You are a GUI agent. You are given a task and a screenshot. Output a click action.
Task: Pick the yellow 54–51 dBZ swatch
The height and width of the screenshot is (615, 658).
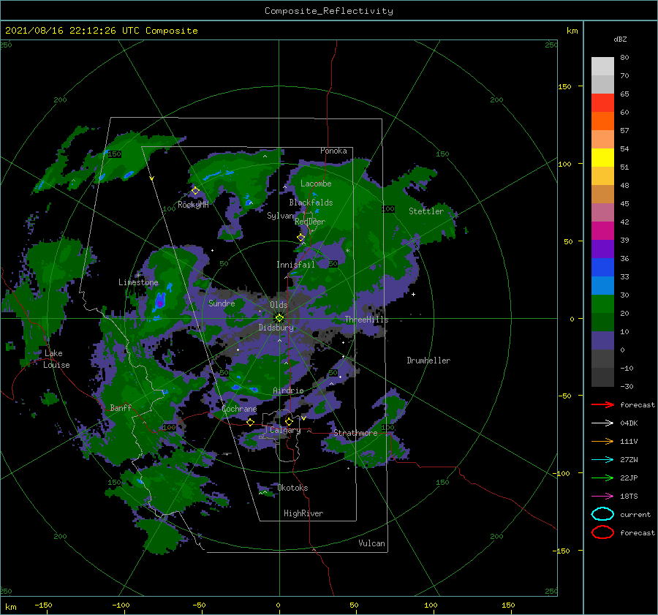point(602,157)
